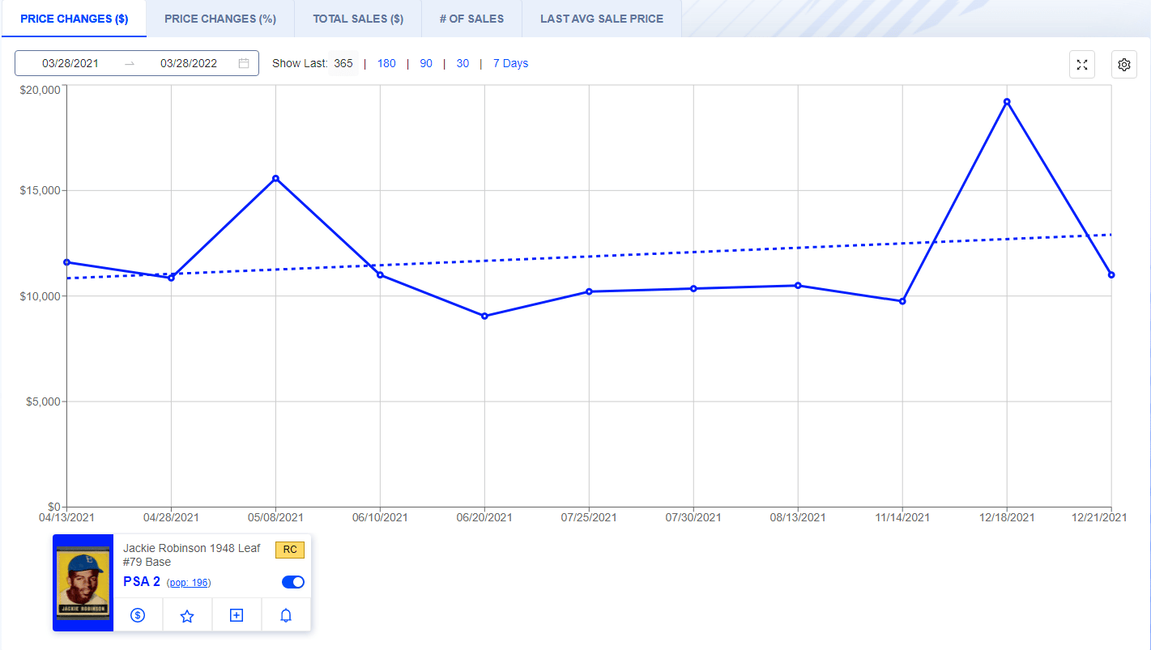This screenshot has width=1151, height=650.
Task: Favorite the card with star icon
Action: pyautogui.click(x=187, y=616)
